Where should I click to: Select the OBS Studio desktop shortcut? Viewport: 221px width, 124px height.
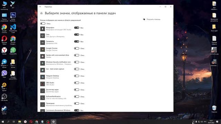click(x=4, y=97)
